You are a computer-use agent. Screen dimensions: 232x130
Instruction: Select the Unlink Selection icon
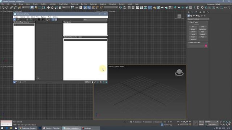pos(15,8)
